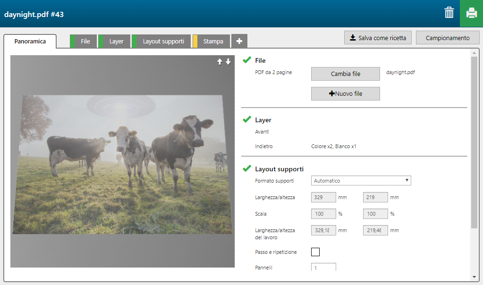The height and width of the screenshot is (285, 483).
Task: Click the down arrow above preview
Action: pos(228,62)
